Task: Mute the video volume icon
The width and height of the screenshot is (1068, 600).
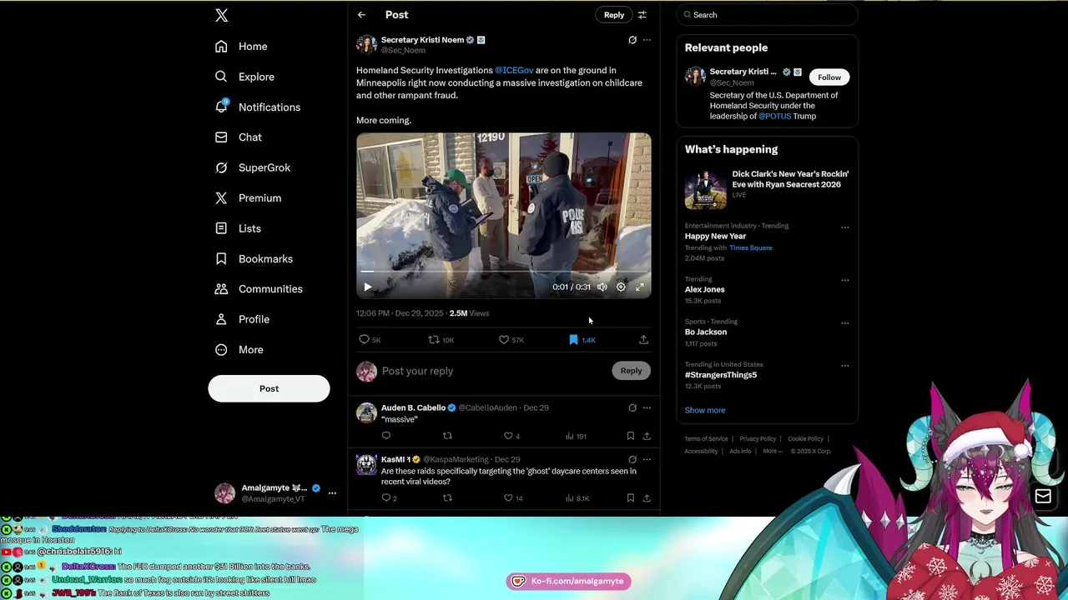Action: 602,287
